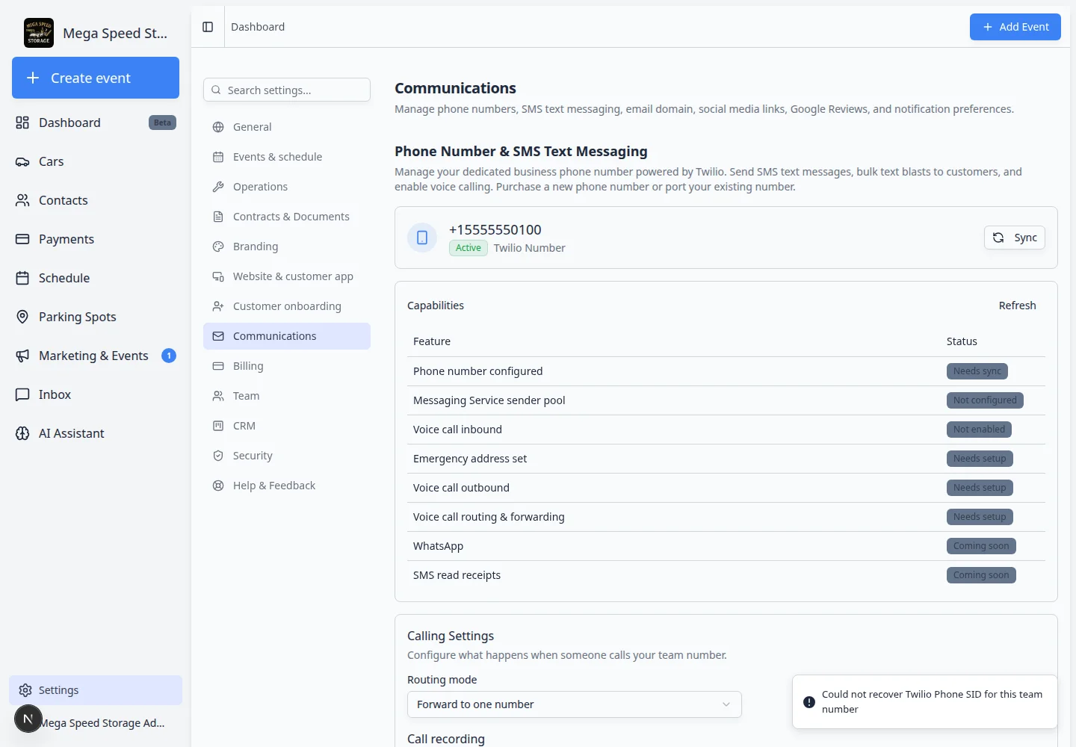This screenshot has height=747, width=1076.
Task: Click the Add Event button
Action: (x=1015, y=27)
